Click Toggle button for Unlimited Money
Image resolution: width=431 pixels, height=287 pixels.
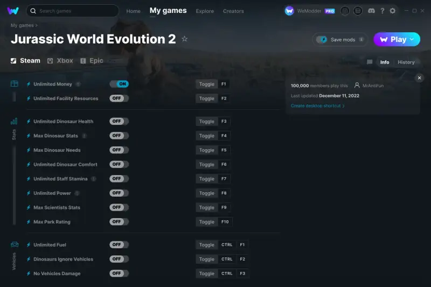coord(207,84)
